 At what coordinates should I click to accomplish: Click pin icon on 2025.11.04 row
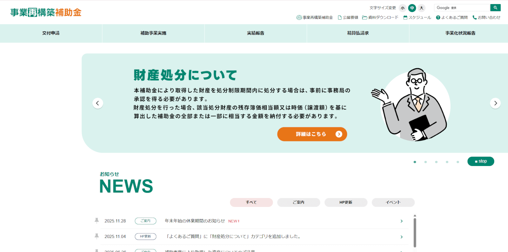(x=97, y=236)
